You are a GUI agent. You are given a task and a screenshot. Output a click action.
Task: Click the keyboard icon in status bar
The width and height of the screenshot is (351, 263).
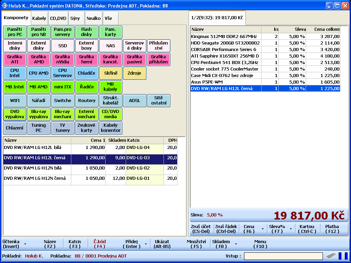[330, 255]
